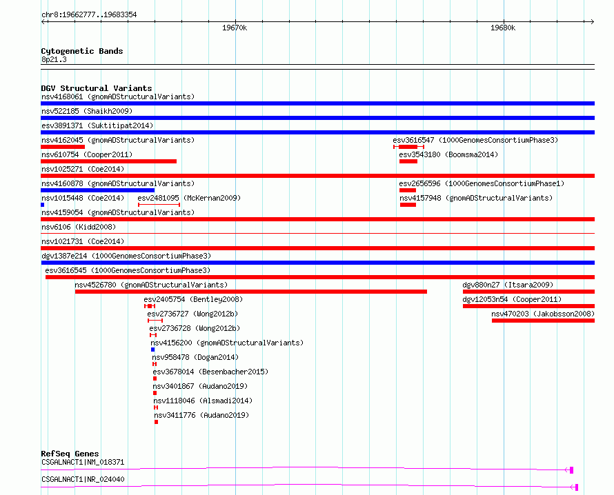Click the nsv4526780 gnomAD label

coord(151,285)
